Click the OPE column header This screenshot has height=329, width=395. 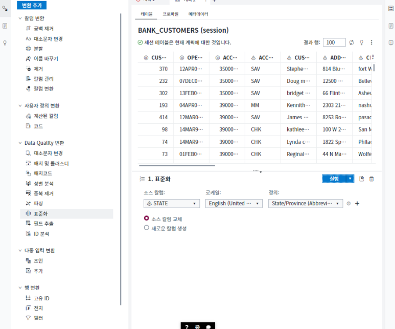191,58
